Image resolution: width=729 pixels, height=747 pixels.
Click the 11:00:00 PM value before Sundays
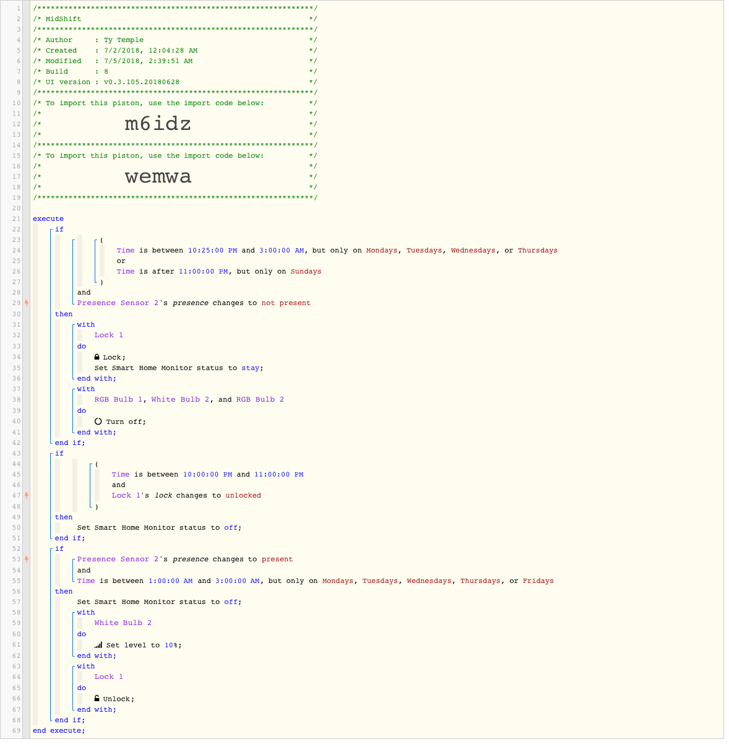(x=204, y=272)
